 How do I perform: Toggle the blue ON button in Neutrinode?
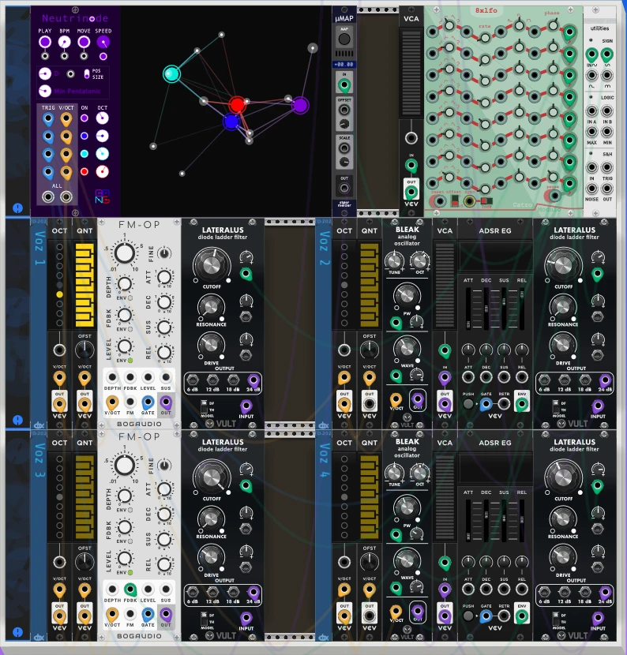point(84,136)
